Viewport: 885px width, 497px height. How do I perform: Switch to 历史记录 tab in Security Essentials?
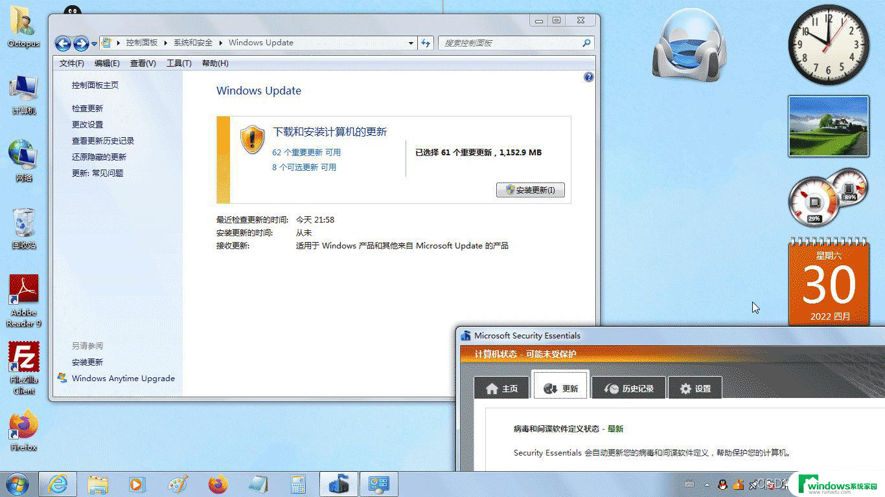tap(628, 388)
